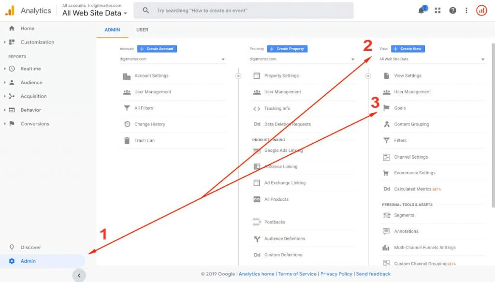Click the user account avatar icon

[481, 11]
